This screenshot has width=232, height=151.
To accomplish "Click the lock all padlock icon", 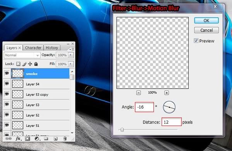I will pos(36,64).
